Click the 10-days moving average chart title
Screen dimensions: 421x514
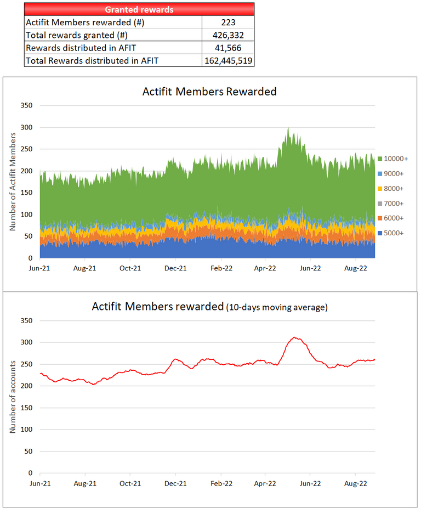coord(210,307)
